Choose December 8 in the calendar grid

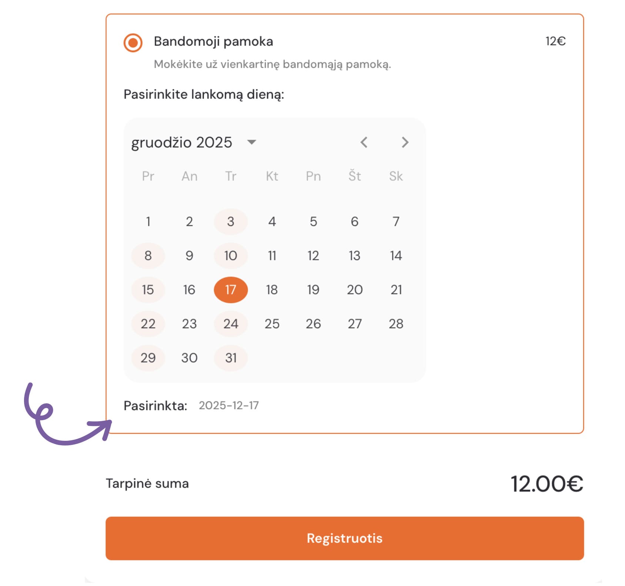click(x=148, y=256)
